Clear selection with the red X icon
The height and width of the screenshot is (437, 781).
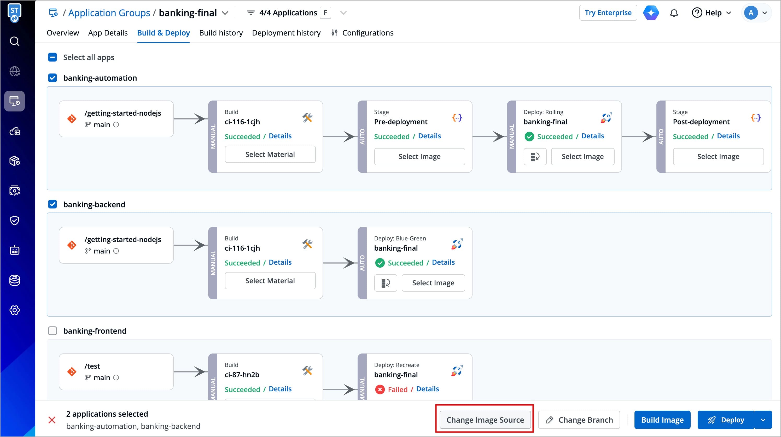pos(52,420)
